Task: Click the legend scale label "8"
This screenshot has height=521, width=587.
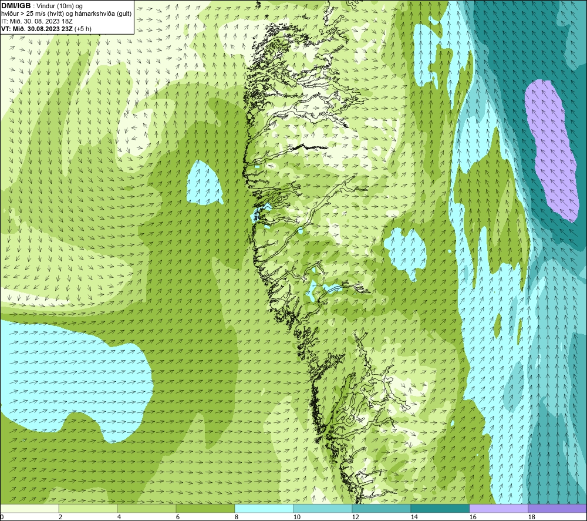Action: 236,517
